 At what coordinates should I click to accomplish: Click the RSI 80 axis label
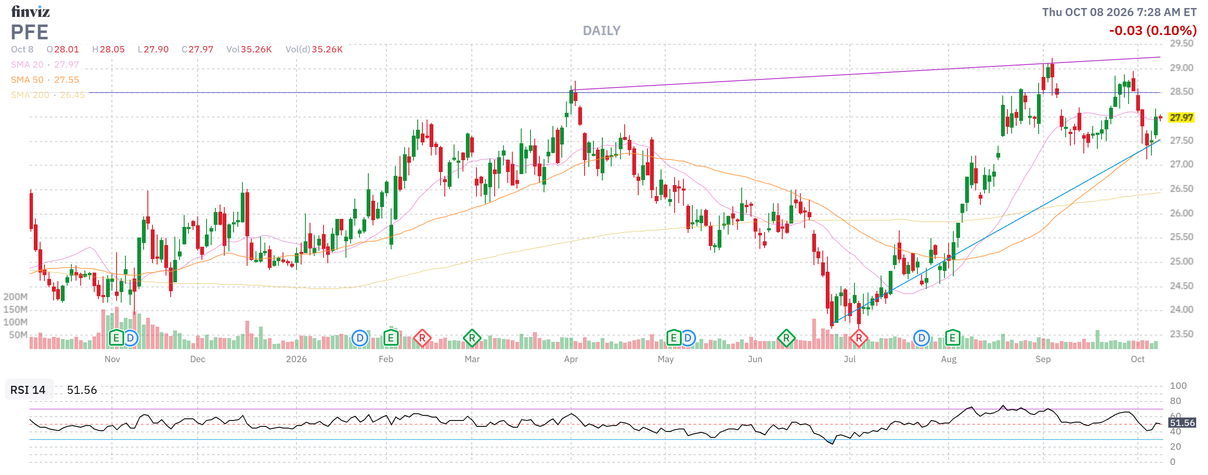(1175, 401)
